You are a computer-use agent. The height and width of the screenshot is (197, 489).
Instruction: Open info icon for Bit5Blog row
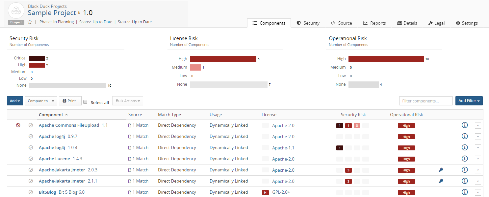tap(465, 192)
